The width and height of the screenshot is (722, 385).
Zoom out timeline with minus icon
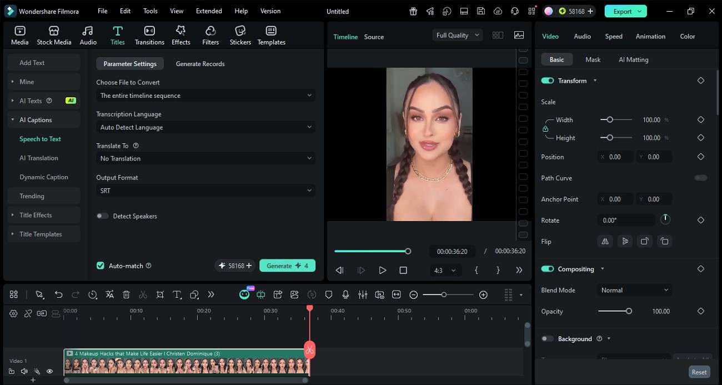(x=414, y=294)
